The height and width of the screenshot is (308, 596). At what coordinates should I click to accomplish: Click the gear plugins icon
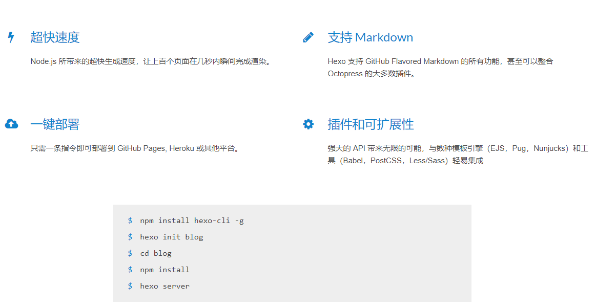[x=309, y=124]
